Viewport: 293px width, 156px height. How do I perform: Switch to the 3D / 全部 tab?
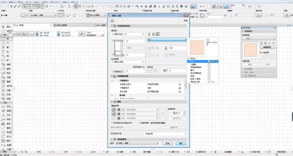pos(99,25)
